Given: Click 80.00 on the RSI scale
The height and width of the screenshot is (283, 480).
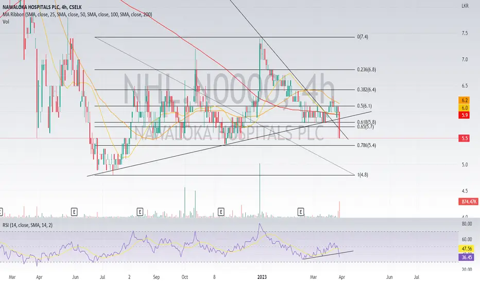Looking at the screenshot, I should 467,224.
